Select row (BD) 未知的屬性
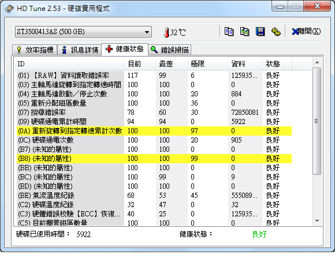The height and width of the screenshot is (255, 335). click(154, 186)
